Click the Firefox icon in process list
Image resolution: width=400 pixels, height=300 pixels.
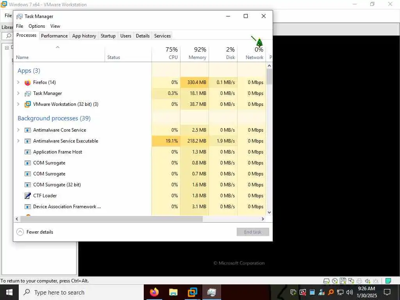(28, 82)
